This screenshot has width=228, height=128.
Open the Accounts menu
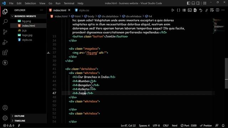[5, 108]
